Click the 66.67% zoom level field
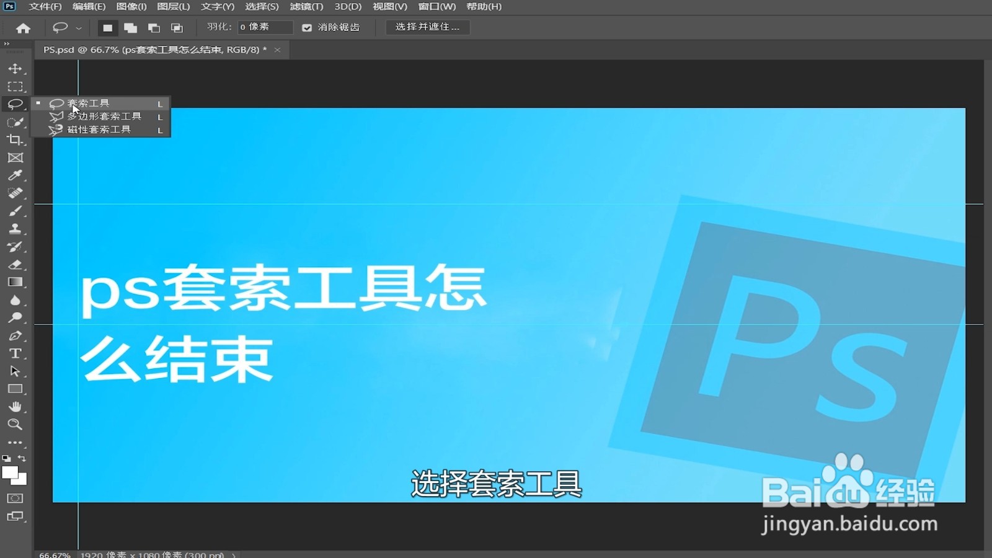 (x=55, y=555)
